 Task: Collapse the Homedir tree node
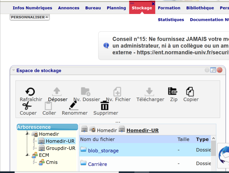tap(27, 134)
